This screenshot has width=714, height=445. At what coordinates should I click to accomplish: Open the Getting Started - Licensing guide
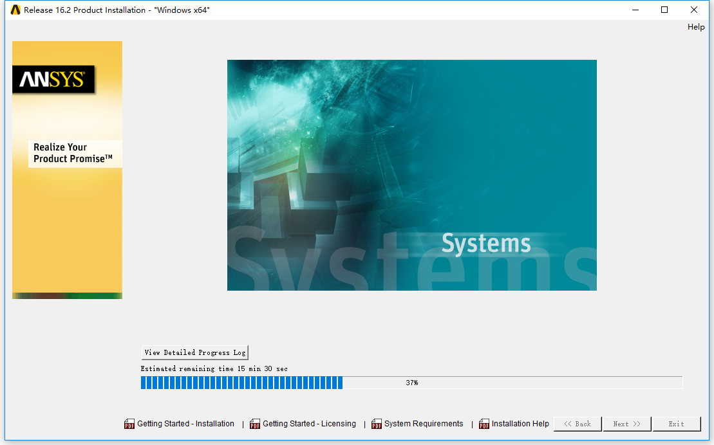pos(309,424)
